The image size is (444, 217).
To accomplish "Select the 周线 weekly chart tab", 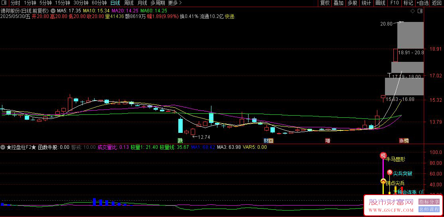I will pyautogui.click(x=129, y=3).
